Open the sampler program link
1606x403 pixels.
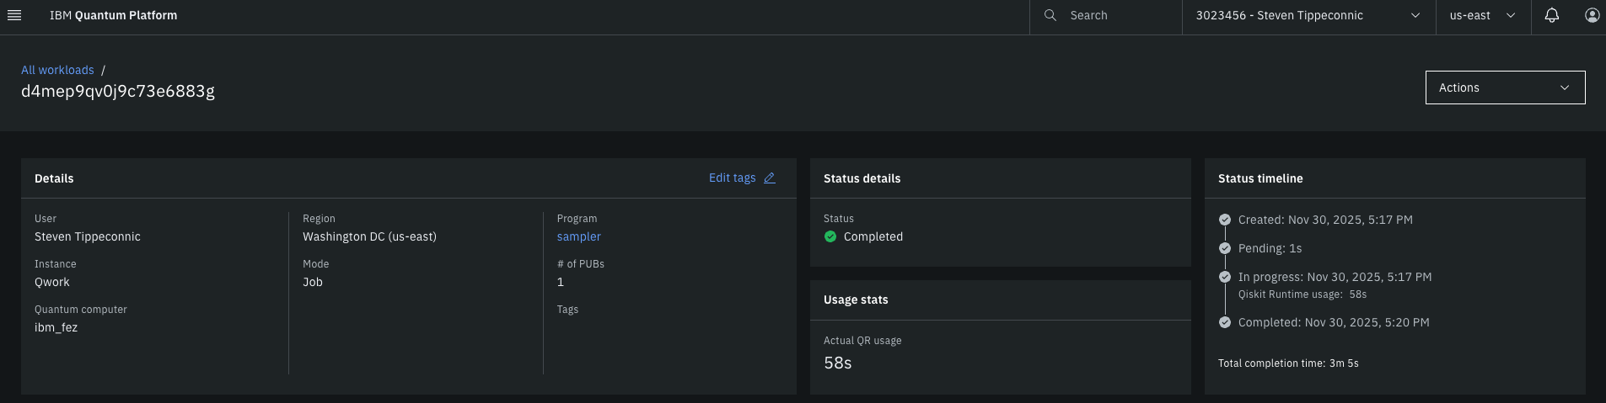tap(578, 236)
